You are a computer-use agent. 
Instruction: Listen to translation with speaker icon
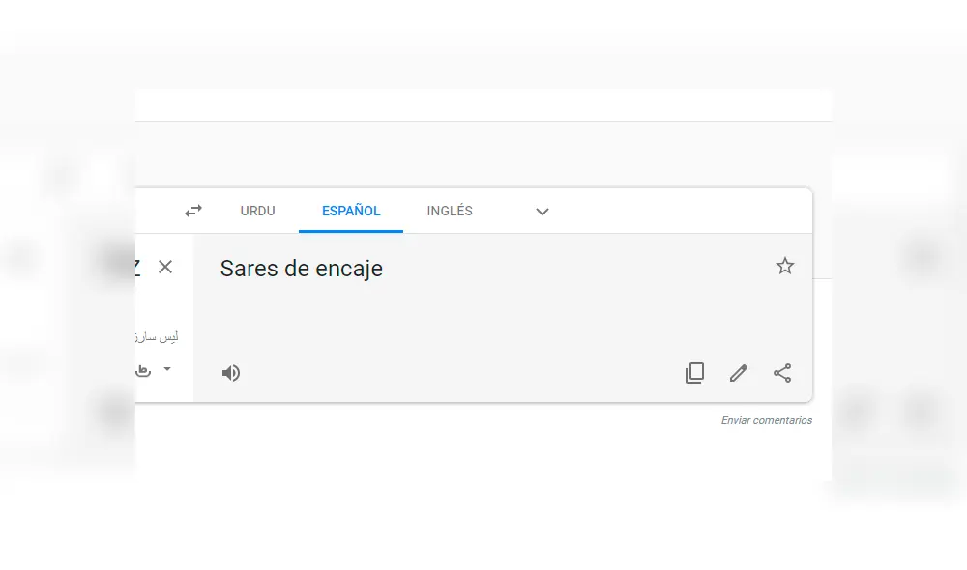click(231, 373)
